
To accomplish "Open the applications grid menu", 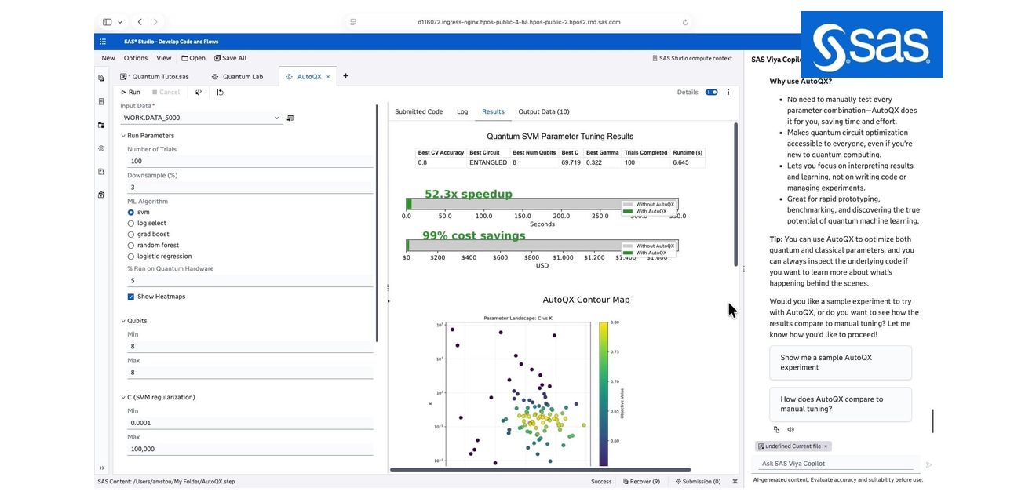I will click(x=102, y=42).
